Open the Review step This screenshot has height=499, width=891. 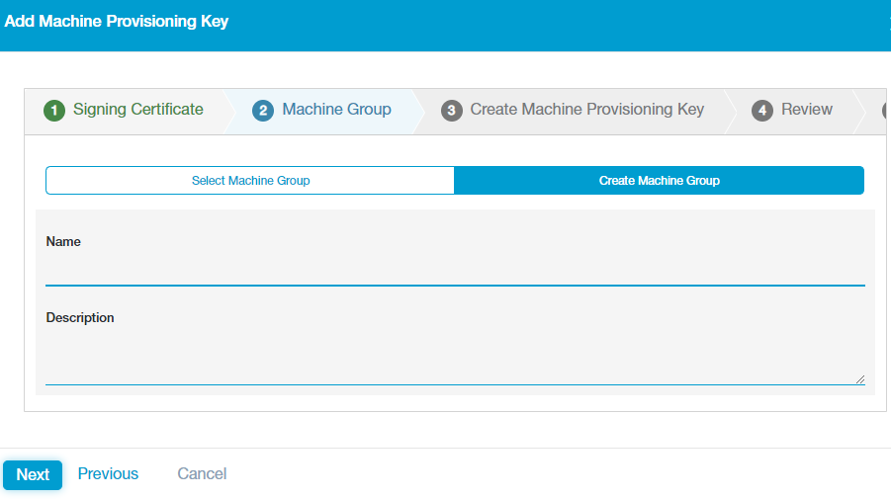coord(807,110)
